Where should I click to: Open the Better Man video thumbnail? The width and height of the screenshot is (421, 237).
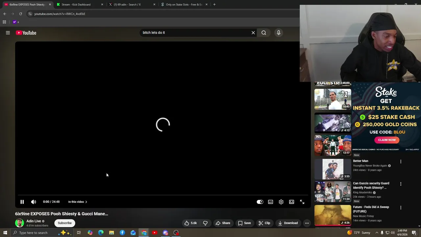click(333, 169)
